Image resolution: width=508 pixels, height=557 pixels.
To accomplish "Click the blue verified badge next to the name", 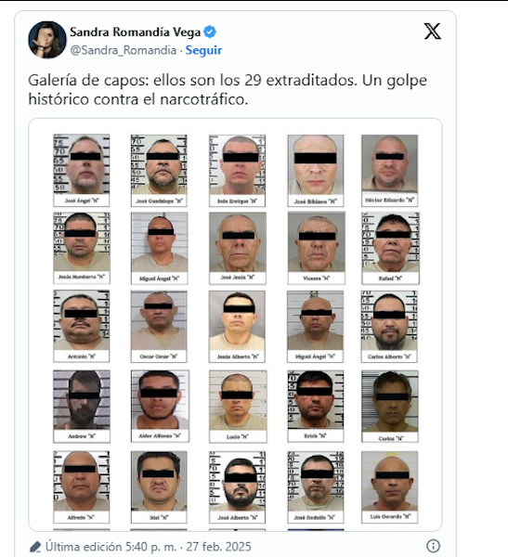I will click(210, 32).
